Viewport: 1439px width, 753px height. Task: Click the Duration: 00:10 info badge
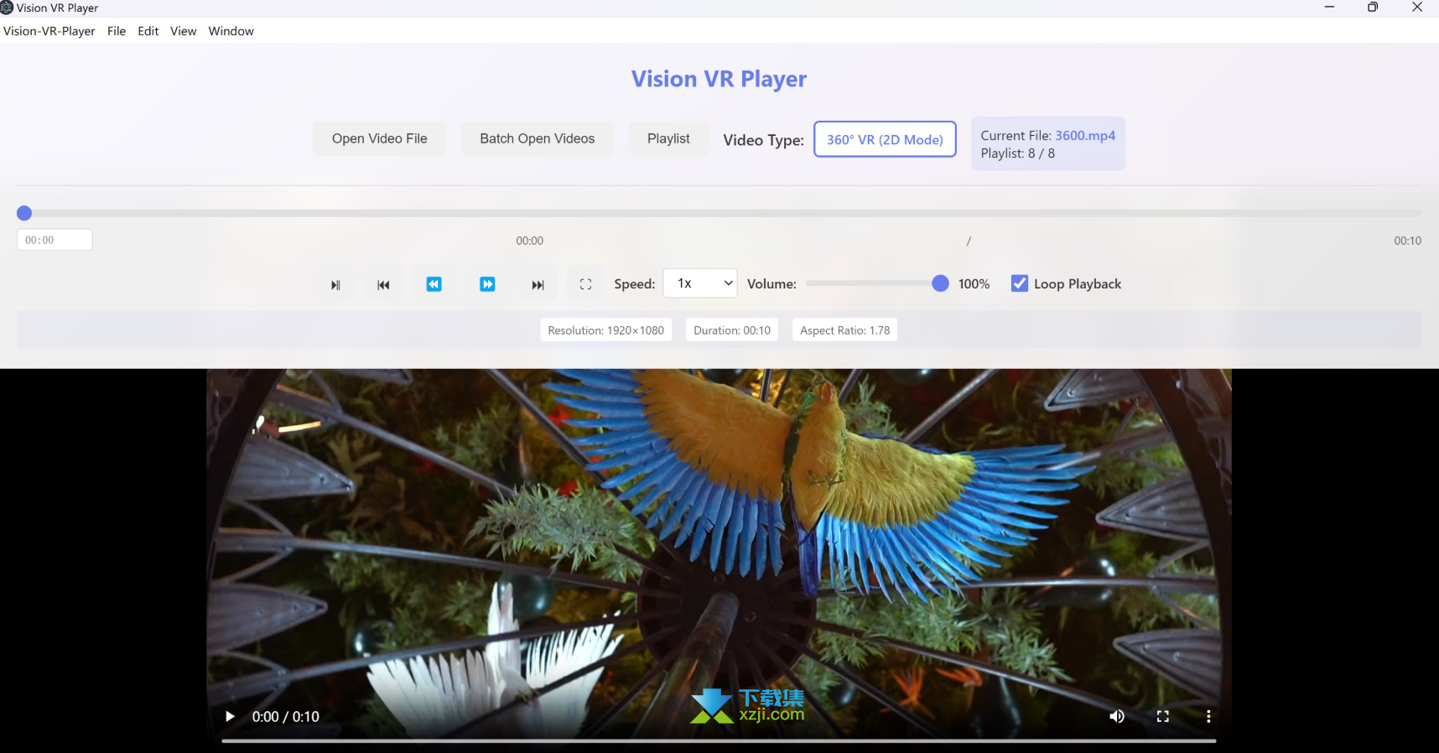coord(732,330)
